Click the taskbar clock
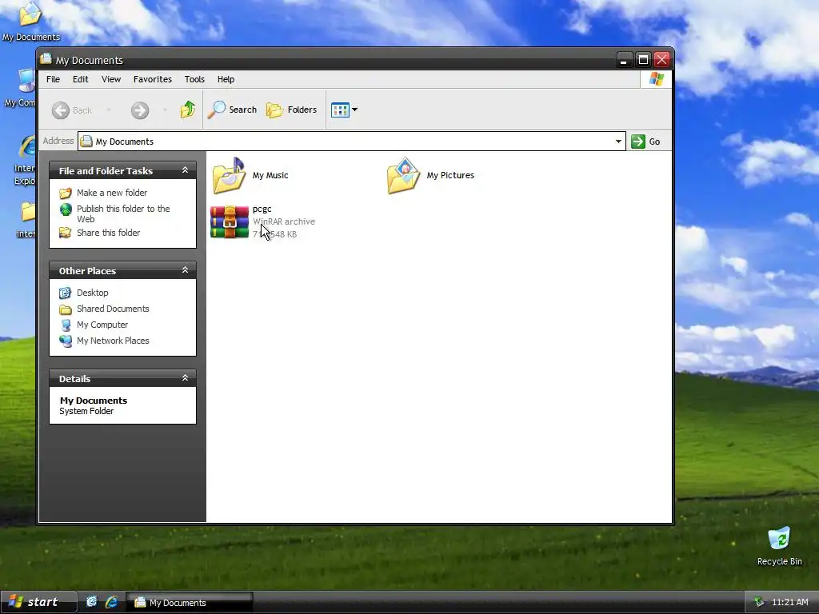The height and width of the screenshot is (614, 819). click(789, 603)
